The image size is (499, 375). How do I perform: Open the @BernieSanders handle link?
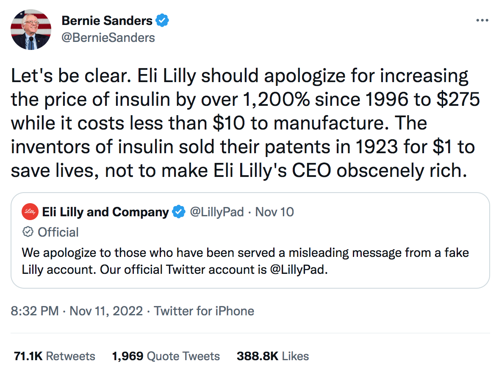[108, 38]
